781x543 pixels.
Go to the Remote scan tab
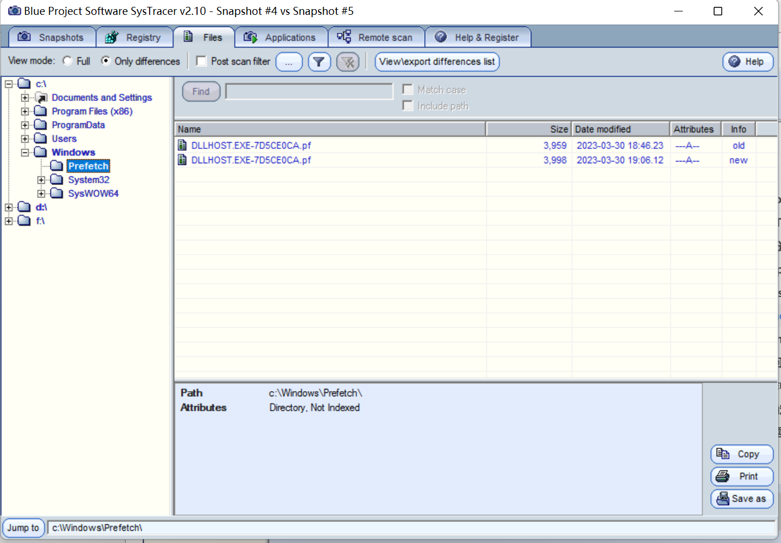click(x=376, y=37)
